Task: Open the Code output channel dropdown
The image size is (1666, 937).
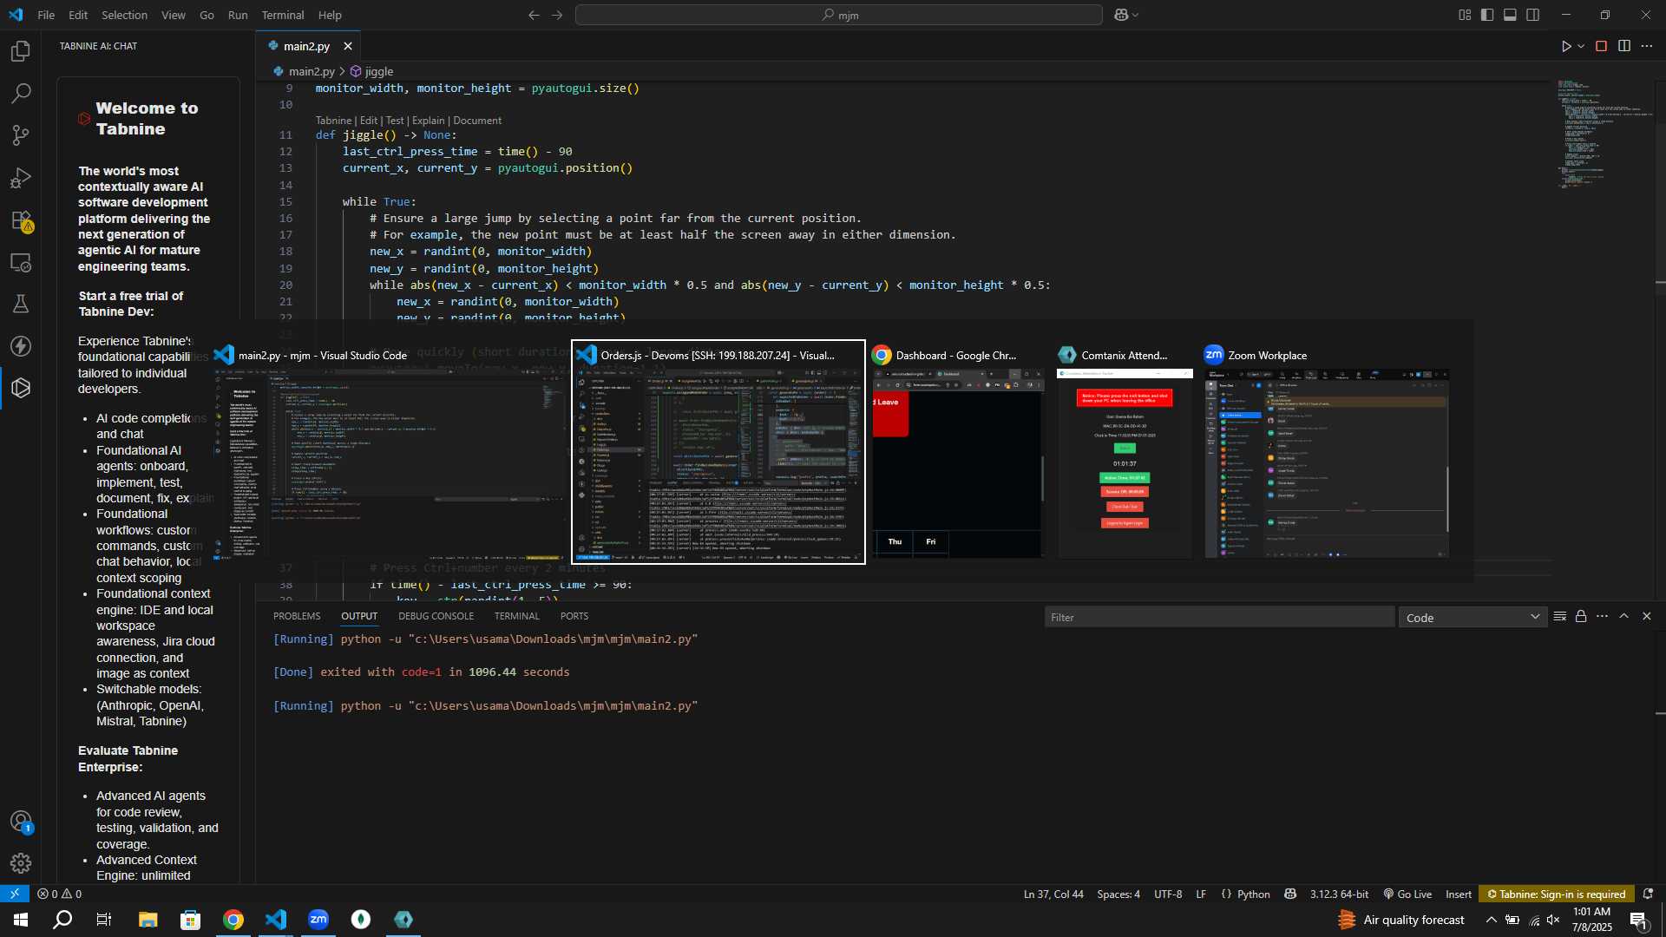Action: coord(1473,618)
